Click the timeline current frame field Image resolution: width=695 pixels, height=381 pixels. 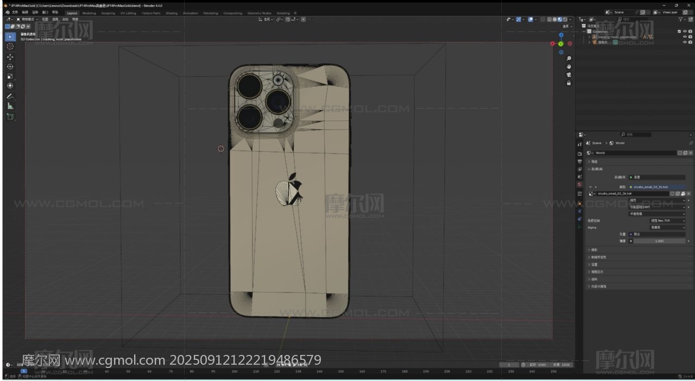(x=509, y=365)
